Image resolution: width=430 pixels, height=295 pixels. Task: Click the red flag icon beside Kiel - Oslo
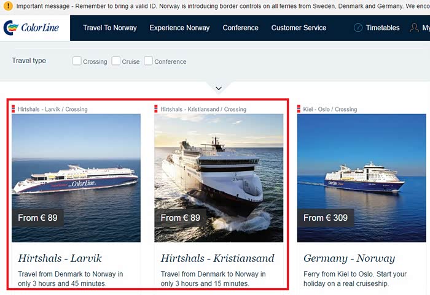(x=299, y=109)
